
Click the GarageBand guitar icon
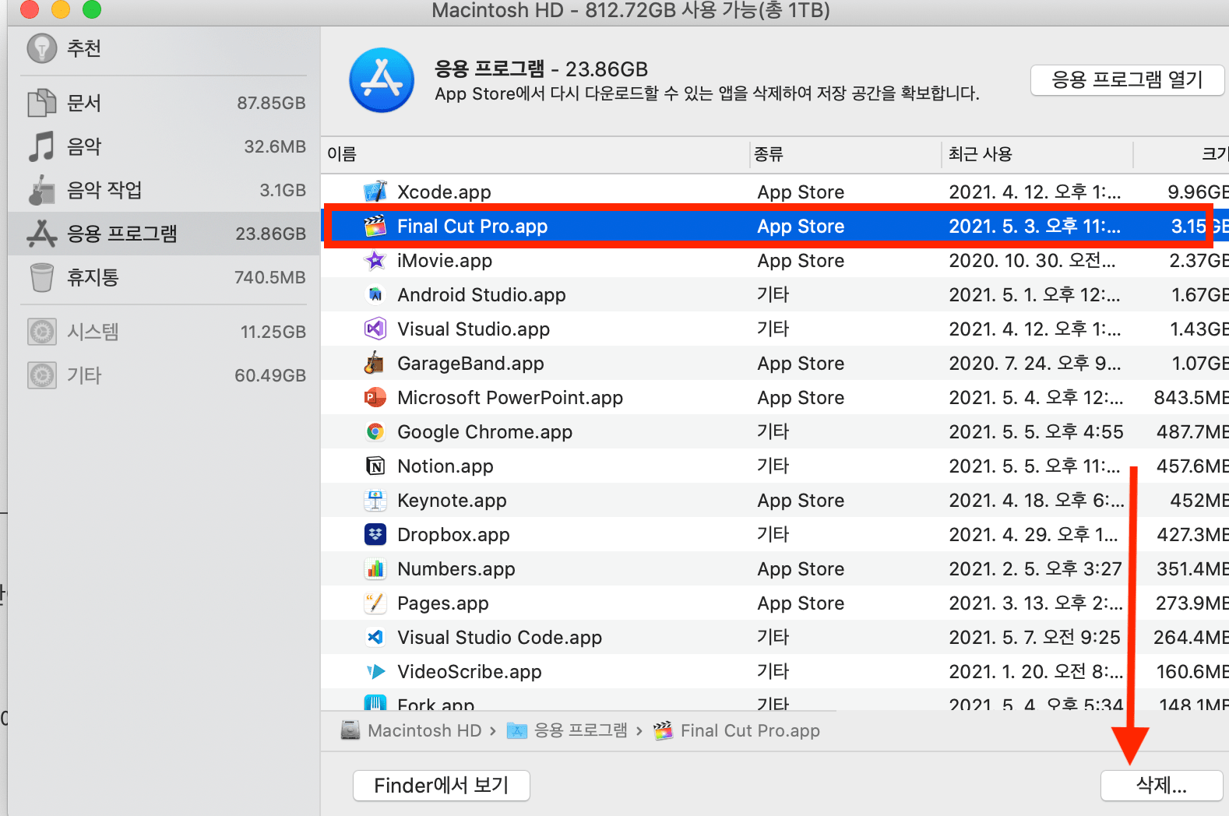pos(375,363)
